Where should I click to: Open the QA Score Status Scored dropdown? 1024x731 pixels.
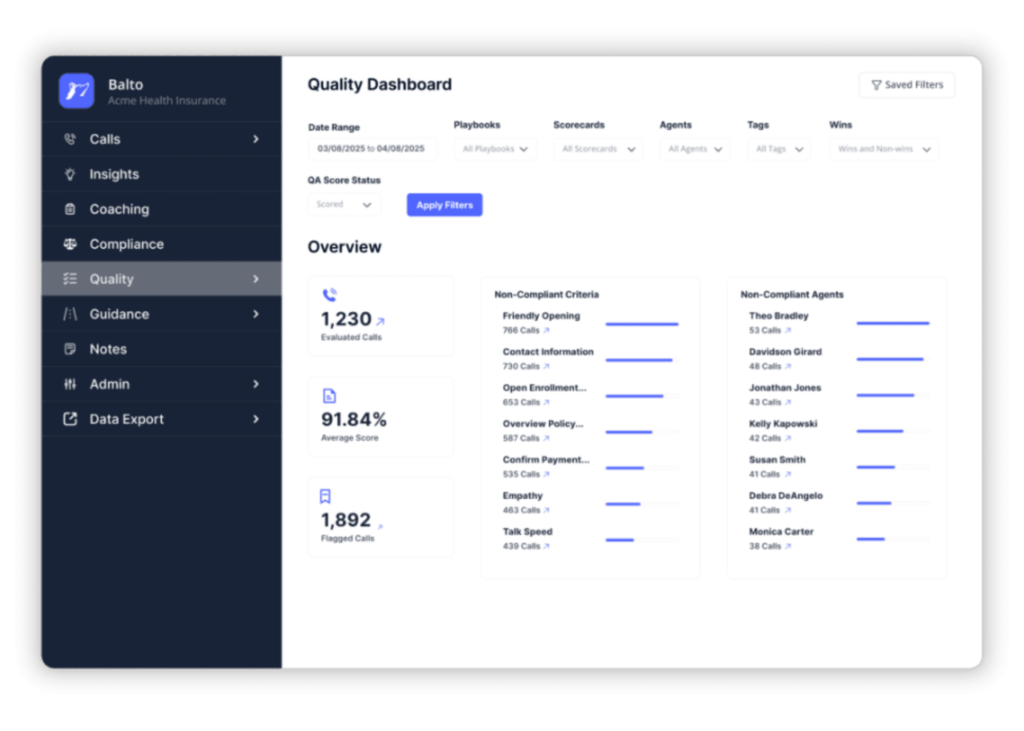click(x=344, y=205)
